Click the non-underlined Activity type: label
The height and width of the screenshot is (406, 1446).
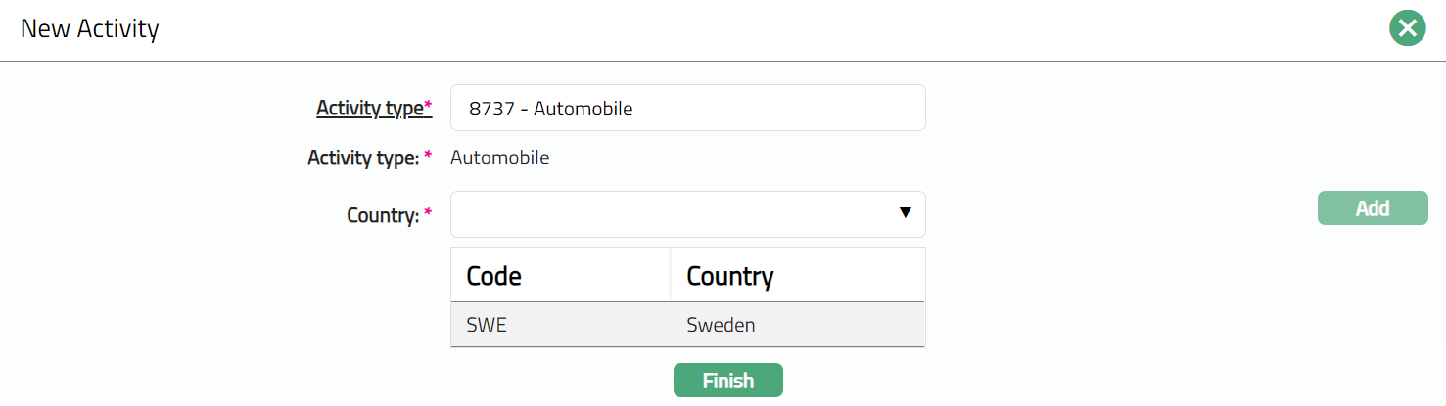(x=362, y=158)
